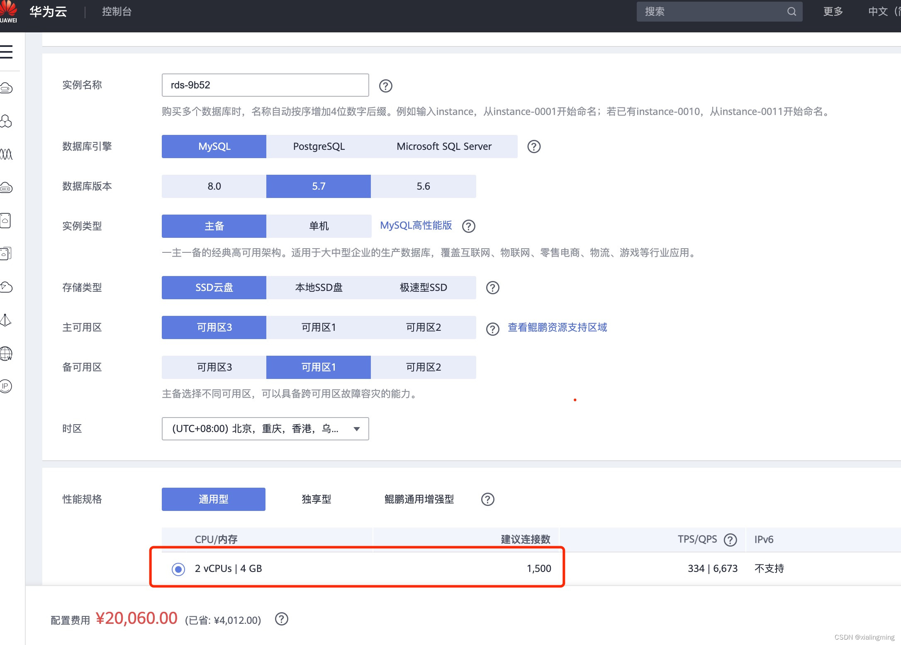Select Microsoft SQL Server engine
Screen dimensions: 901x645
444,147
